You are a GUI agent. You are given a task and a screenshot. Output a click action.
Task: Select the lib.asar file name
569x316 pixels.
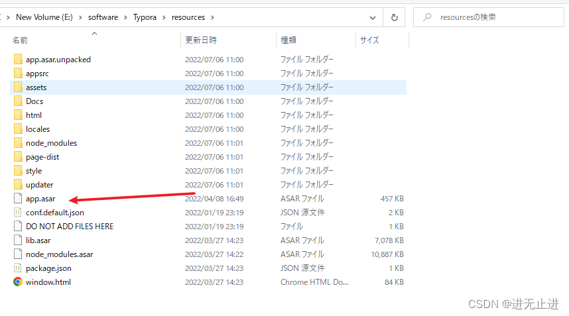[x=38, y=240]
